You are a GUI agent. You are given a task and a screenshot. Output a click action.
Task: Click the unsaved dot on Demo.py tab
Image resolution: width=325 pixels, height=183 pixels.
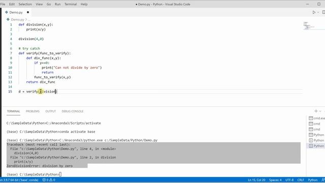pos(28,12)
